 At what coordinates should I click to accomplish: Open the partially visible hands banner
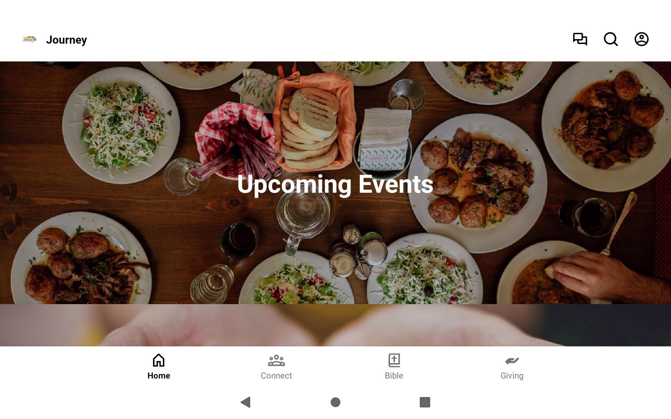point(335,325)
